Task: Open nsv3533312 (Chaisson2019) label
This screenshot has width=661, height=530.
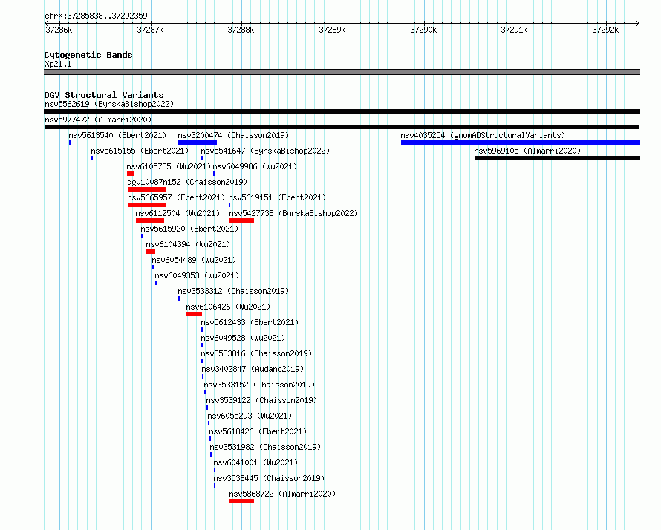Action: point(233,291)
